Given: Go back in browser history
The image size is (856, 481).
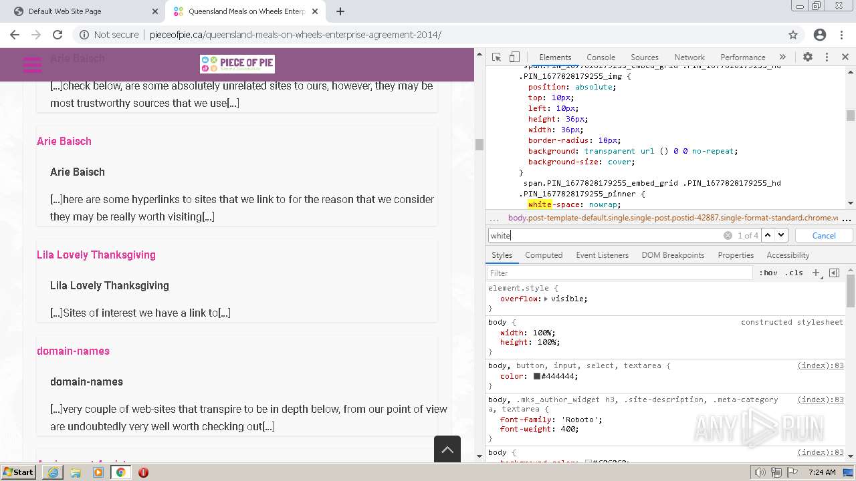Looking at the screenshot, I should (15, 35).
